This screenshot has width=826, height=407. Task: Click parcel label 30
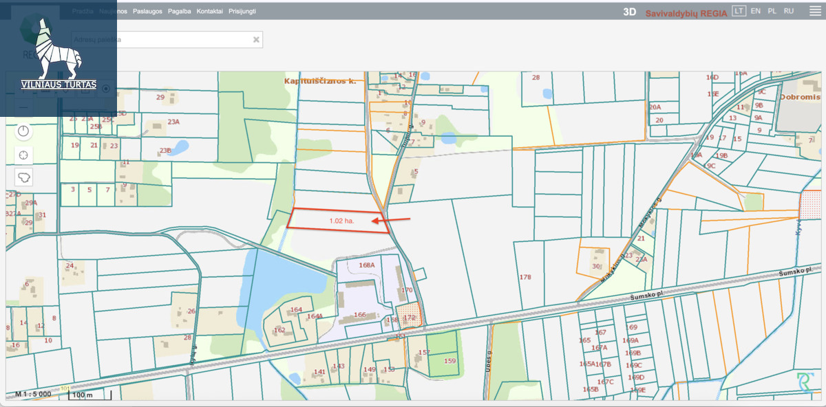(595, 266)
